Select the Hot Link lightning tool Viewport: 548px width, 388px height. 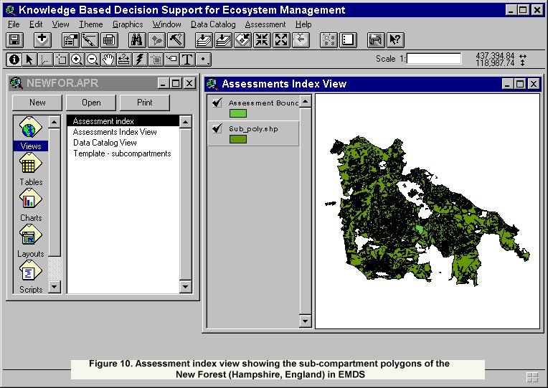point(139,60)
